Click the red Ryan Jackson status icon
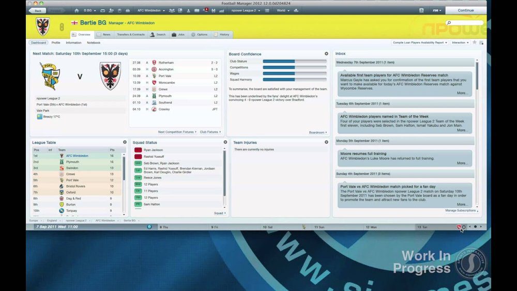This screenshot has width=517, height=291. click(138, 150)
